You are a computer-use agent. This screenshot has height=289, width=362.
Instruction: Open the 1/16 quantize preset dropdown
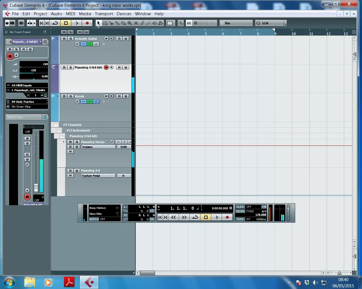pyautogui.click(x=271, y=23)
